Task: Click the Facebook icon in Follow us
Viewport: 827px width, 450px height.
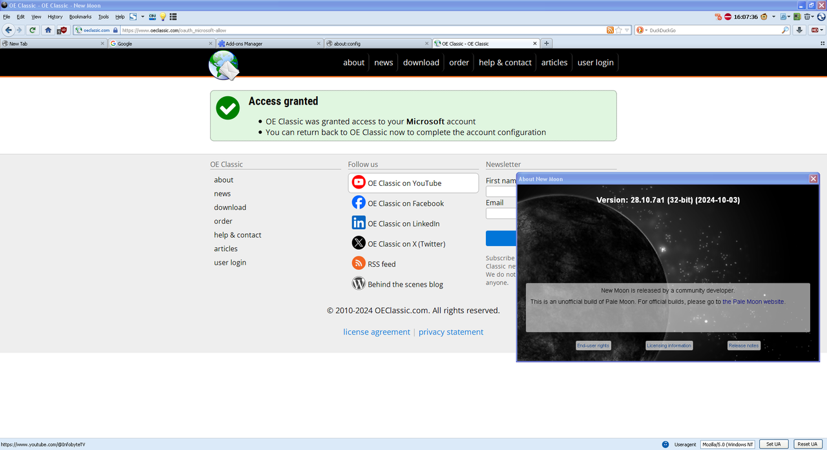Action: coord(359,203)
